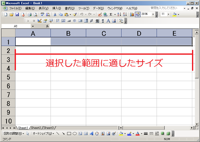This screenshot has width=200, height=142.
Task: Apply blue Line Color on drawing toolbar
Action: point(129,134)
